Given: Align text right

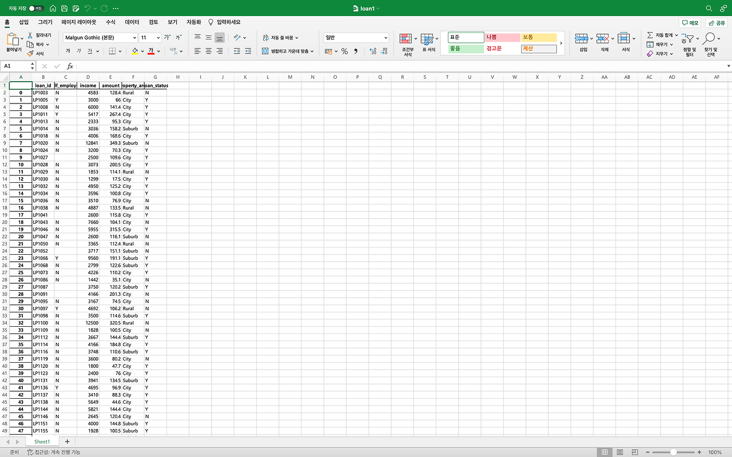Looking at the screenshot, I should (x=220, y=51).
